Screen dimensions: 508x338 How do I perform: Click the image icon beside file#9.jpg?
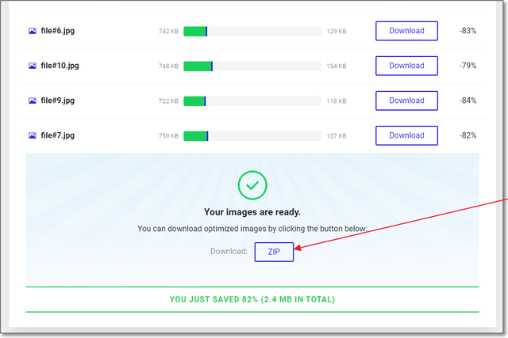33,101
